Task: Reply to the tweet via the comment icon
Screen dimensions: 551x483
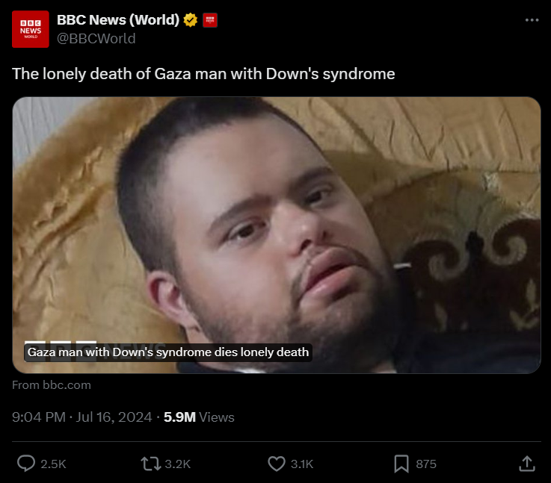Action: [x=26, y=464]
